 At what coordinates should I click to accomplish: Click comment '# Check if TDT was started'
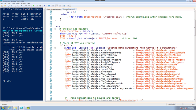[x=77, y=43]
